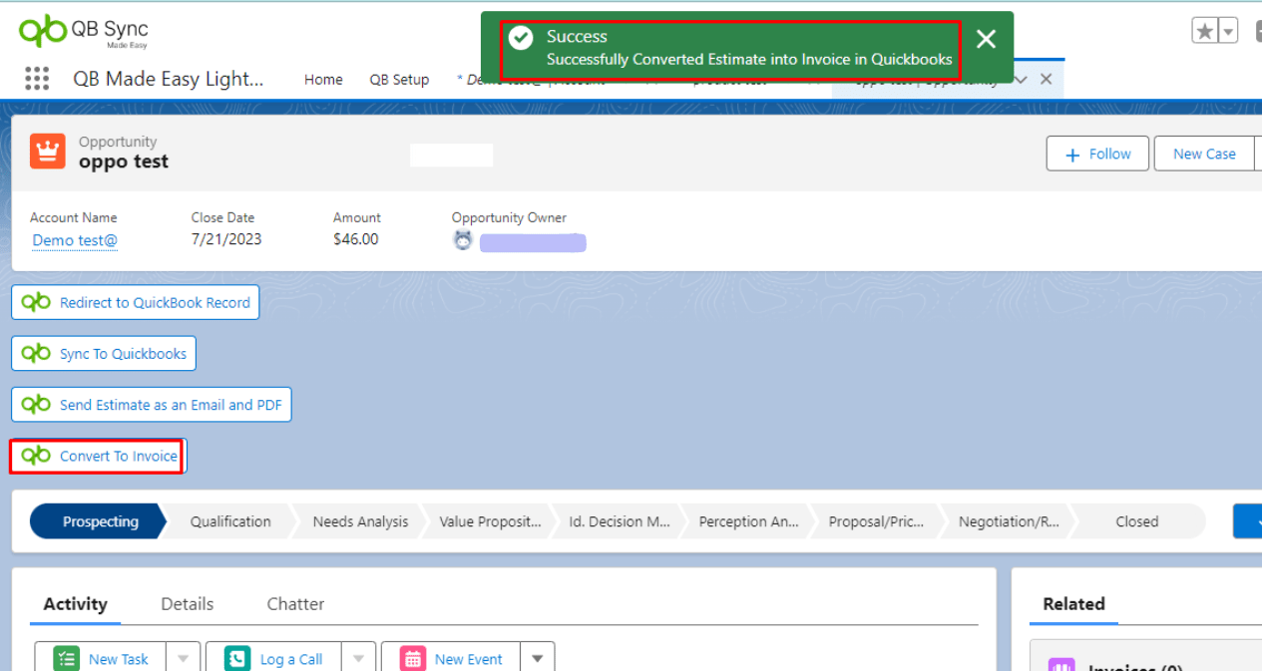
Task: Select the Prospecting stage
Action: point(99,521)
